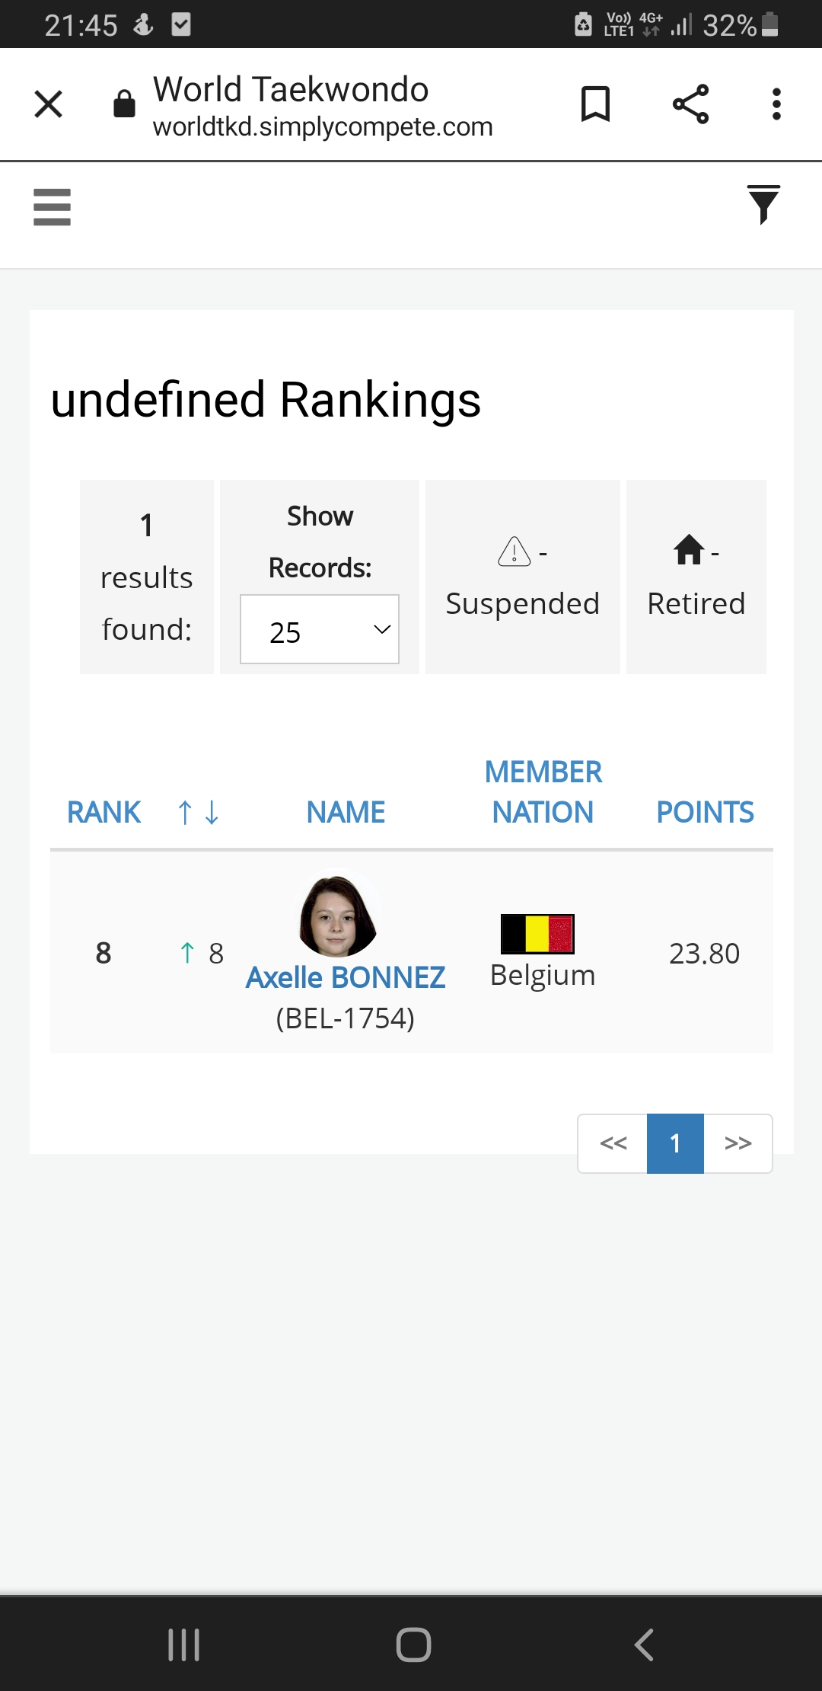Go to next page with >>
The image size is (822, 1691).
[x=738, y=1143]
